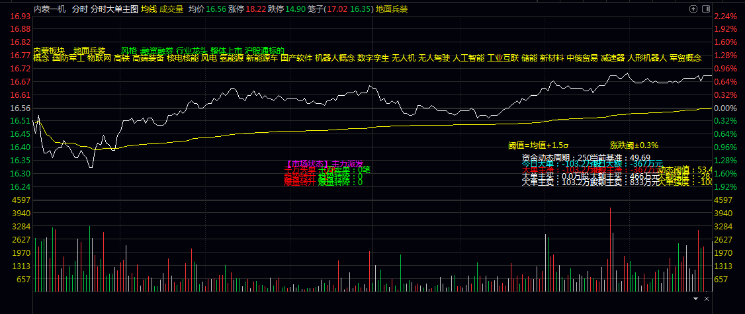Click the 成交量 legend label

(171, 9)
